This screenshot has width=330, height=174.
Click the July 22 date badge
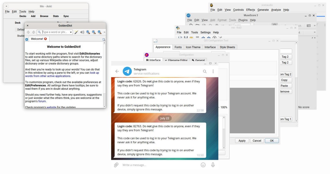[165, 118]
